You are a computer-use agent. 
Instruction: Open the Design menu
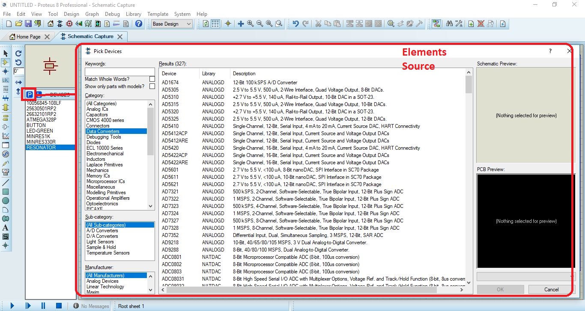72,14
